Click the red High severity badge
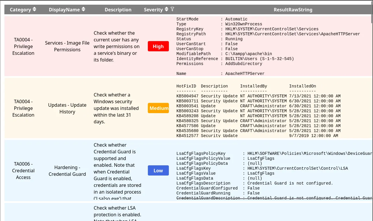The height and width of the screenshot is (221, 373). pyautogui.click(x=158, y=46)
